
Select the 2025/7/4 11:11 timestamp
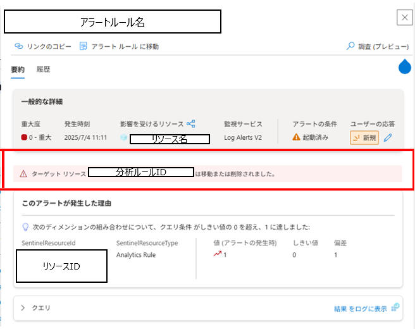point(85,138)
